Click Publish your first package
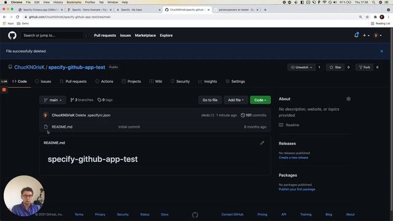393x221 pixels. pos(297,189)
